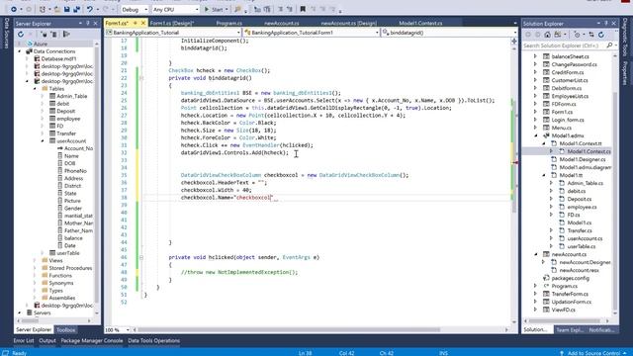Open Data Tools Operations tab
Screen dimensions: 633x356
[x=154, y=340]
